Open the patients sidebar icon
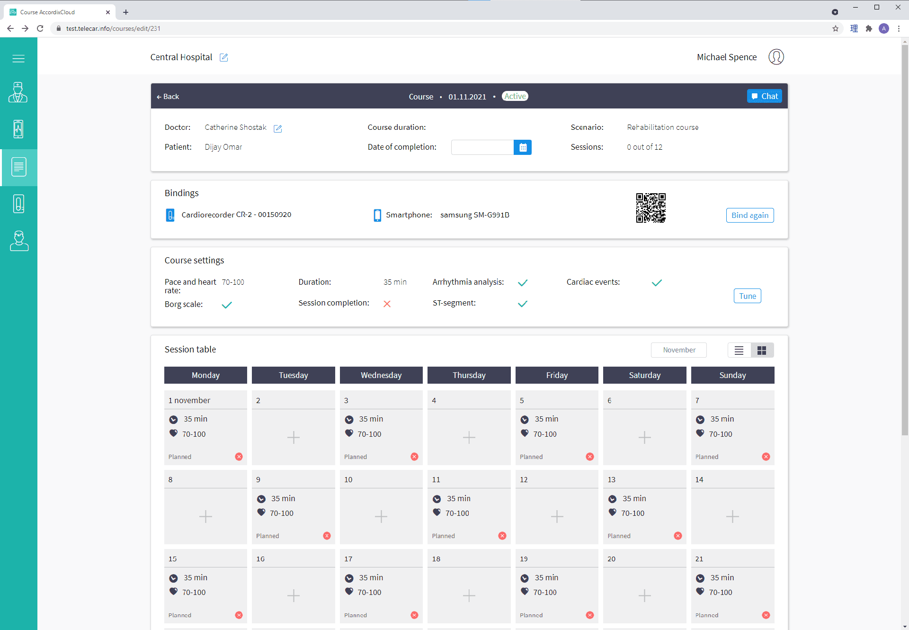909x630 pixels. tap(19, 241)
